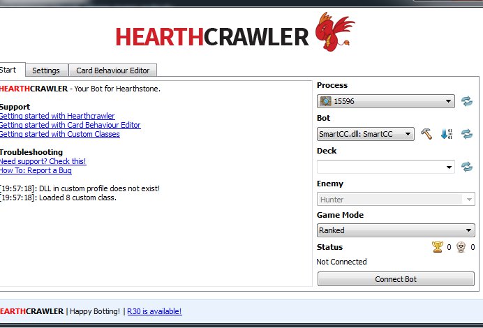Click the HEARTHCRAWLER title logo text
The height and width of the screenshot is (328, 483).
point(212,37)
